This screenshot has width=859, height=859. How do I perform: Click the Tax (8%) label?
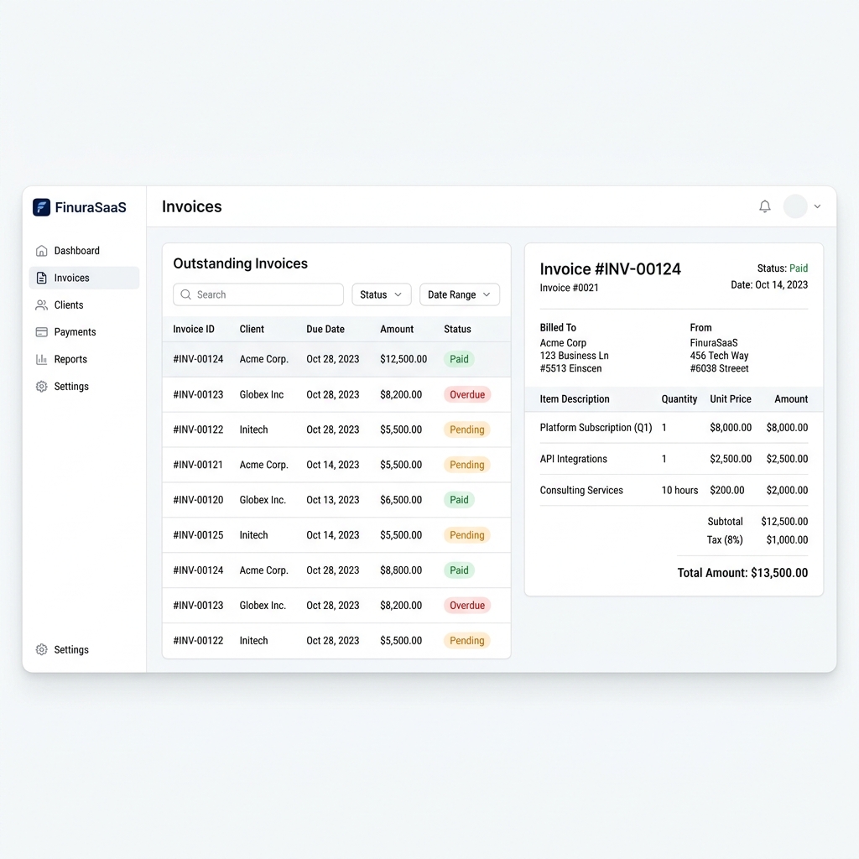pyautogui.click(x=725, y=540)
